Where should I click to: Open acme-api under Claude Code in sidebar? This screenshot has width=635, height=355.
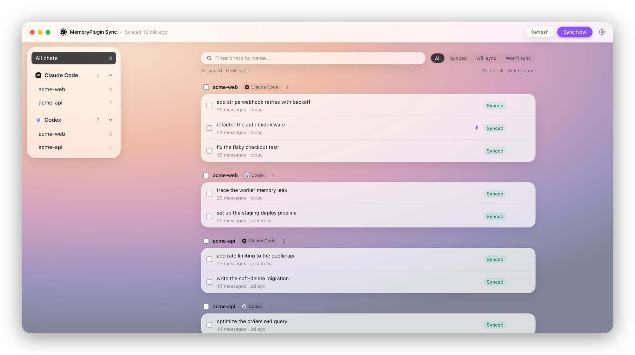tap(74, 103)
